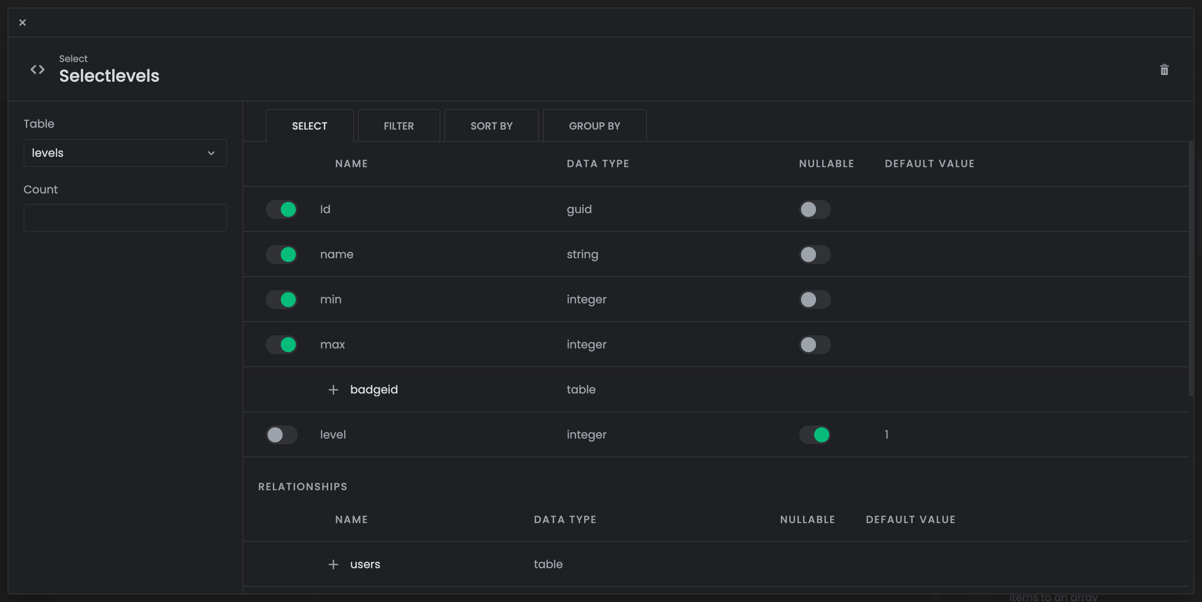The image size is (1202, 602).
Task: Expand the users relationship plus icon
Action: point(333,564)
